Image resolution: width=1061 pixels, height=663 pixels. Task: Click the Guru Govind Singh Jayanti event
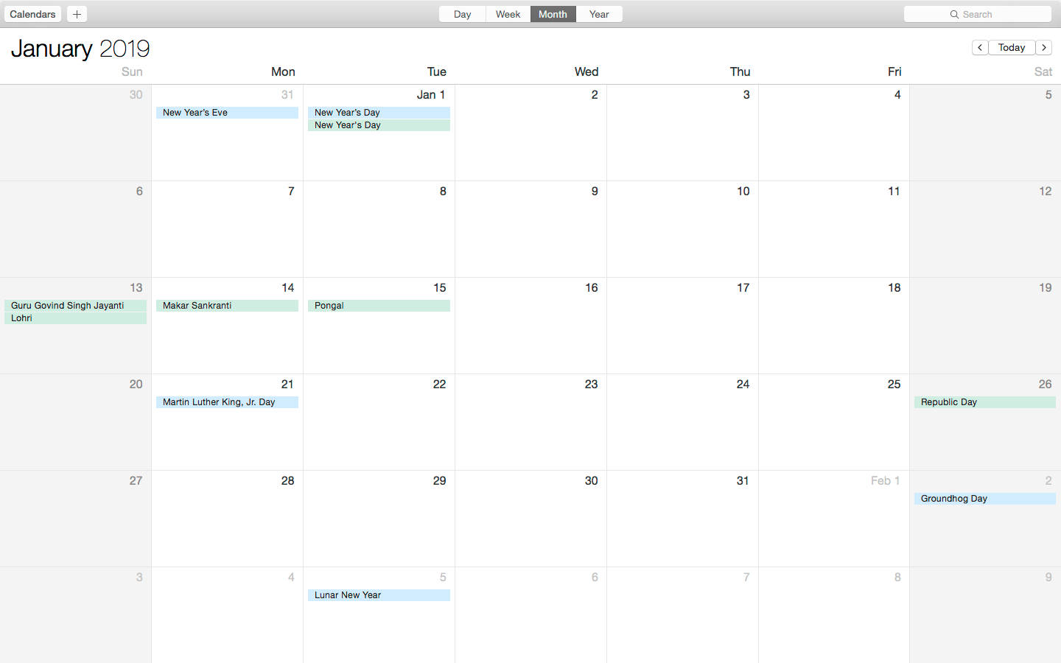click(75, 306)
